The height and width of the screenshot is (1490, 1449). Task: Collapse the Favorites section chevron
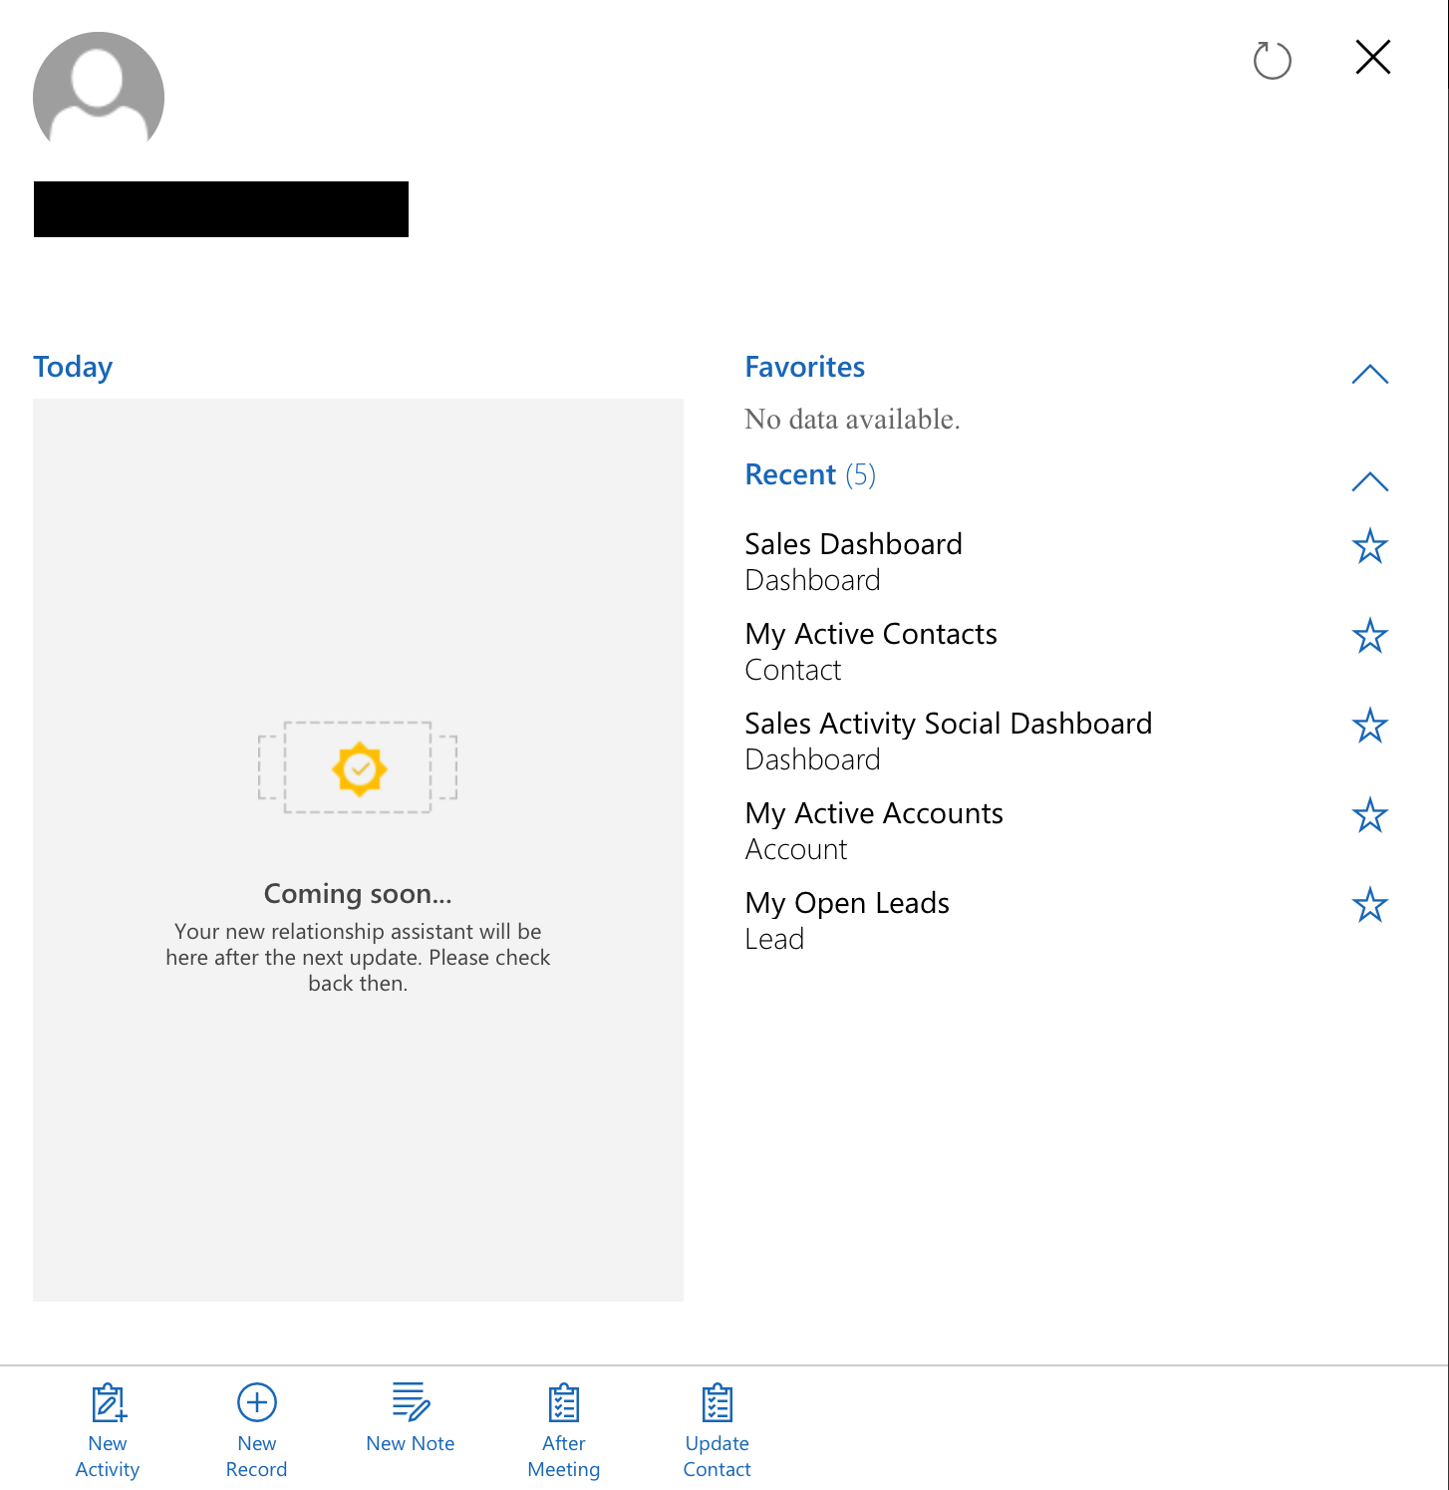click(x=1369, y=374)
